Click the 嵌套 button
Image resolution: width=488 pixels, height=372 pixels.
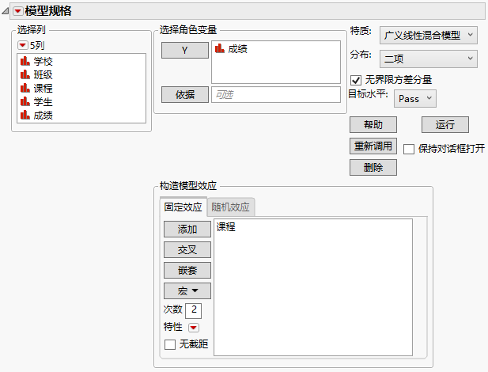click(187, 270)
